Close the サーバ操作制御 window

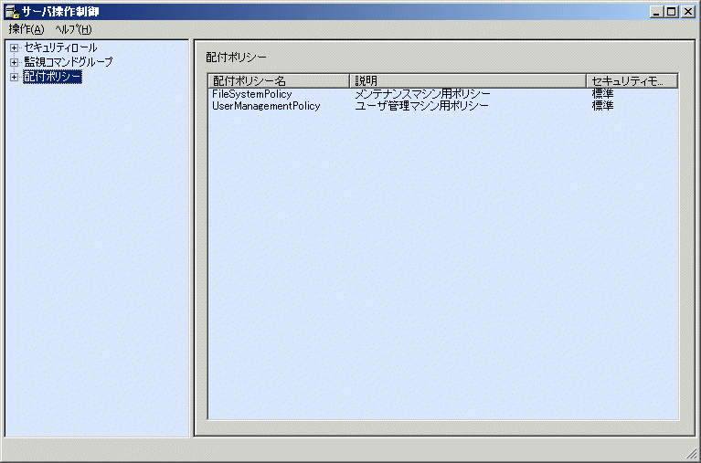[688, 12]
